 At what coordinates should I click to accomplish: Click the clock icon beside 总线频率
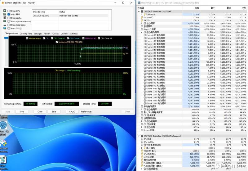[142, 26]
